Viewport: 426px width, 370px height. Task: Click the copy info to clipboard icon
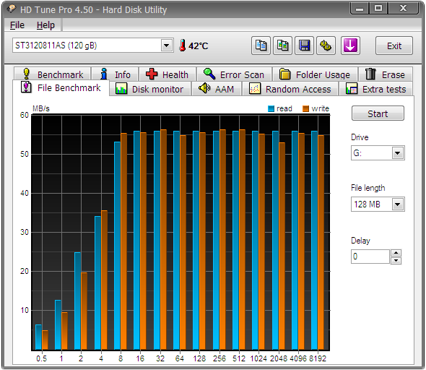[x=261, y=46]
